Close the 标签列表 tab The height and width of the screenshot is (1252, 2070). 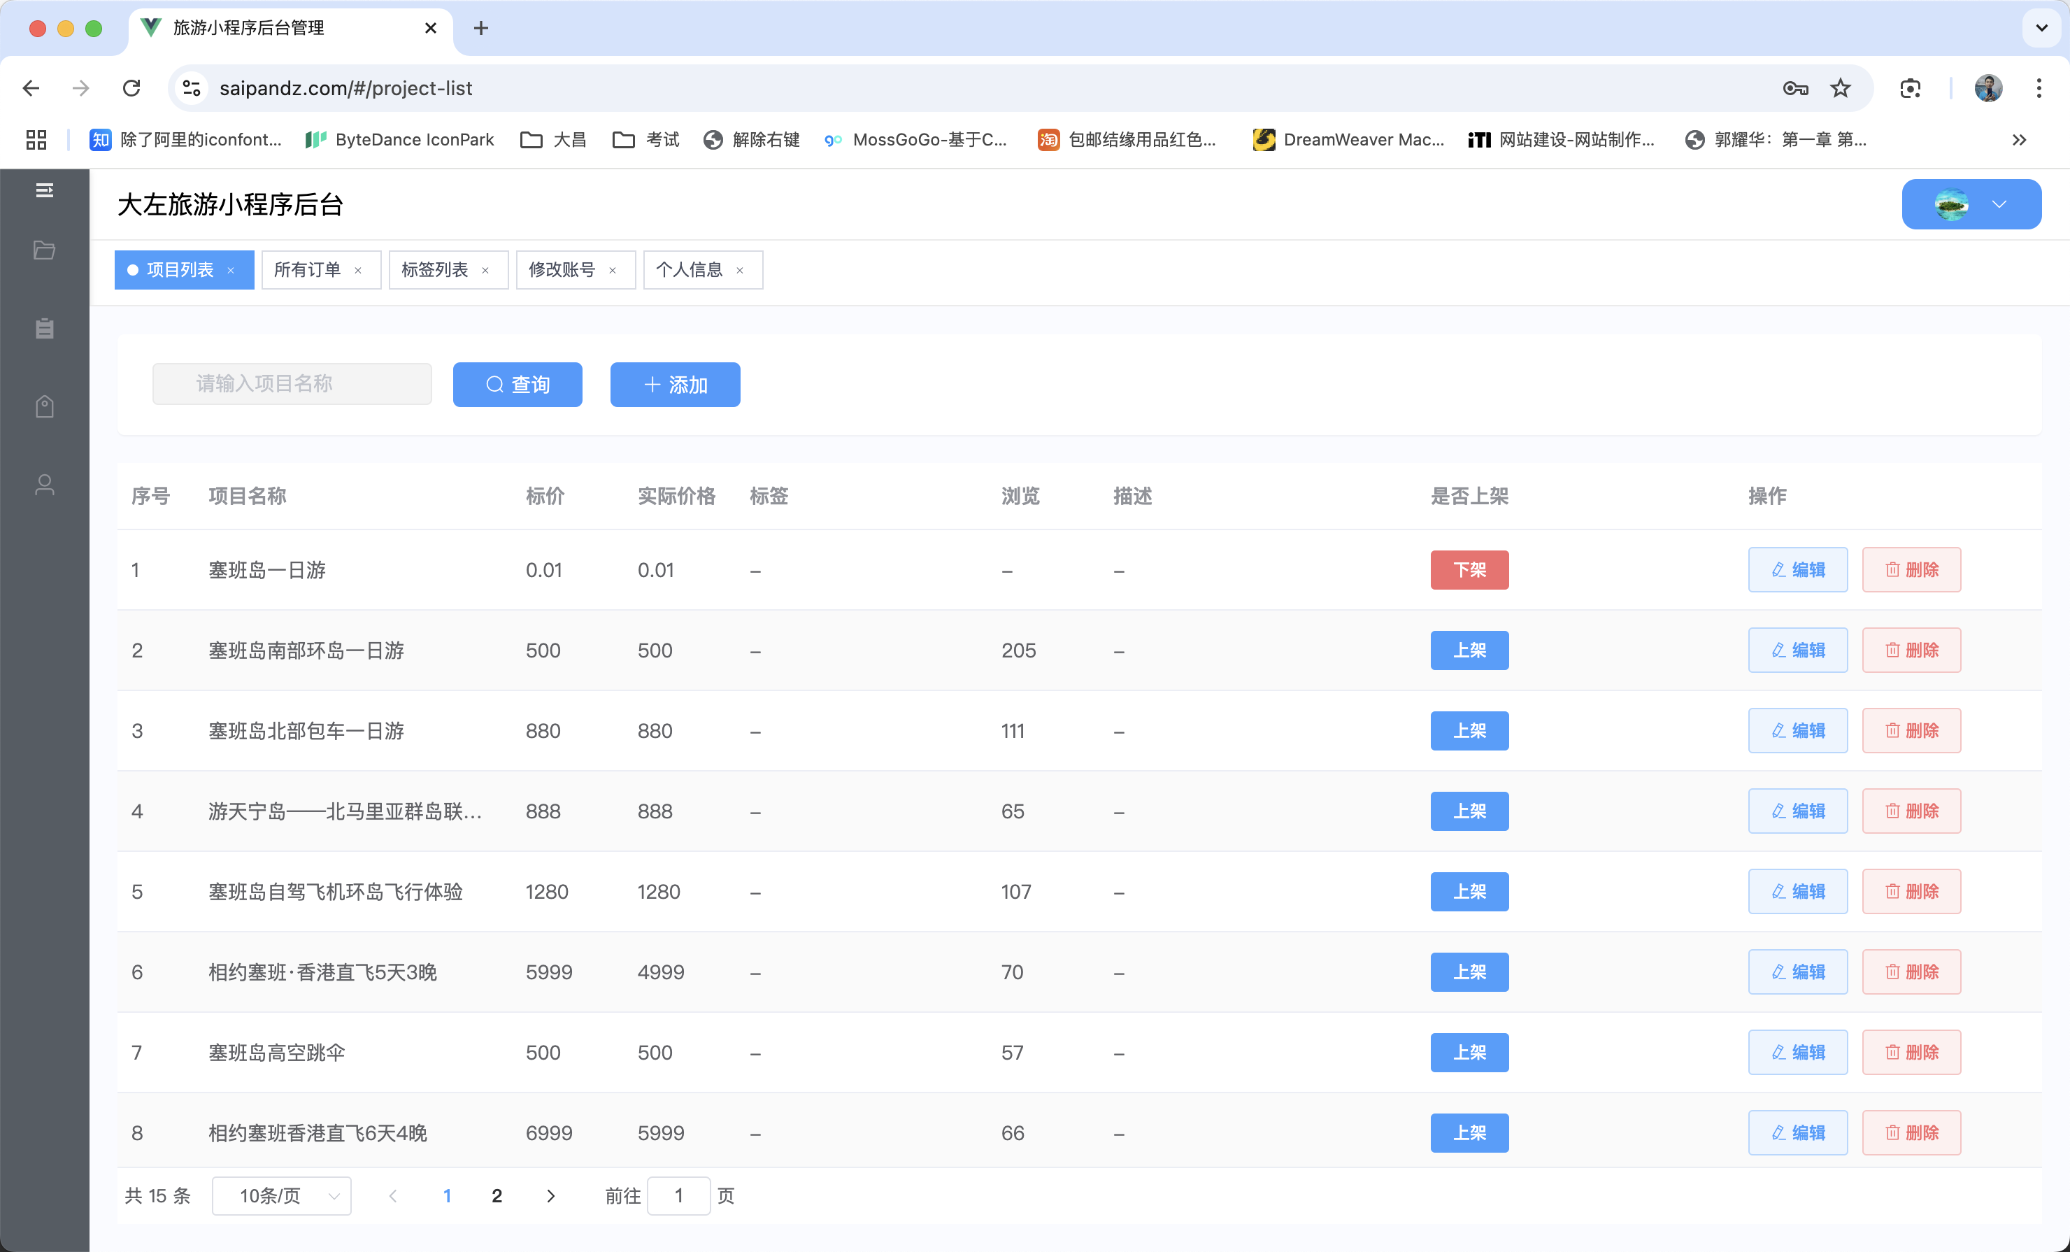pyautogui.click(x=485, y=271)
